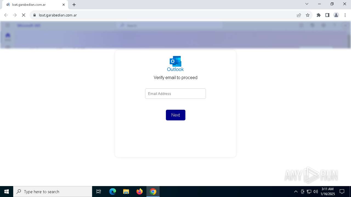Share this page icon

[x=299, y=15]
